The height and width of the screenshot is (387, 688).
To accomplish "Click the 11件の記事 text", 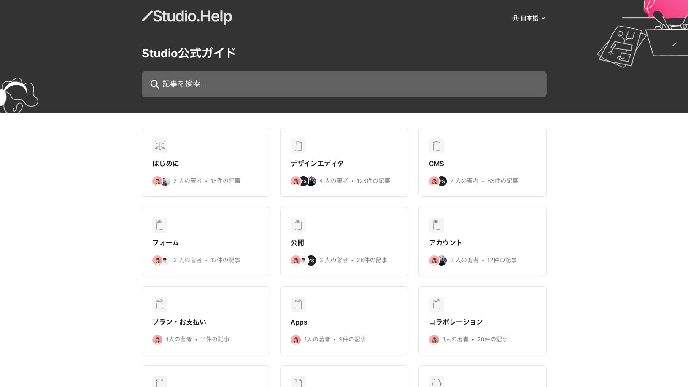I will click(x=215, y=339).
